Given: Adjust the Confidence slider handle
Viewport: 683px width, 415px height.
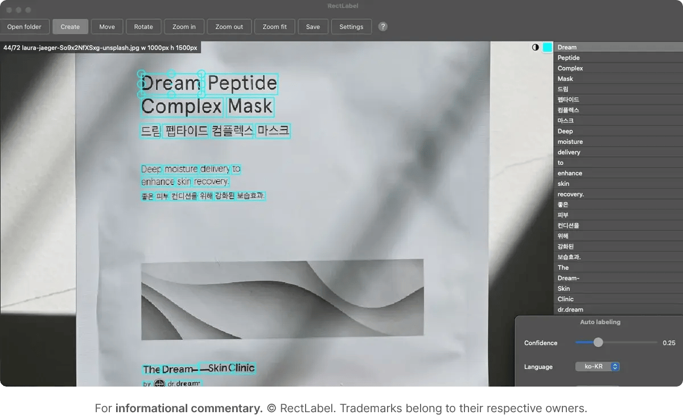Looking at the screenshot, I should click(598, 342).
